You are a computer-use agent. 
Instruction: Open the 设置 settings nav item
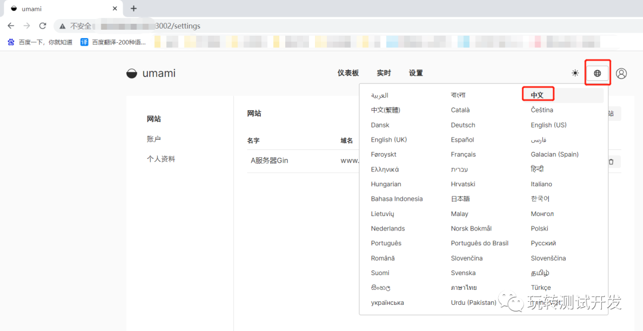[x=416, y=73]
